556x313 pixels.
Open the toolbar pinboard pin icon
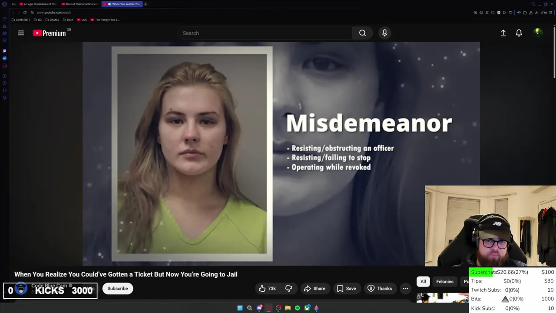tap(487, 13)
